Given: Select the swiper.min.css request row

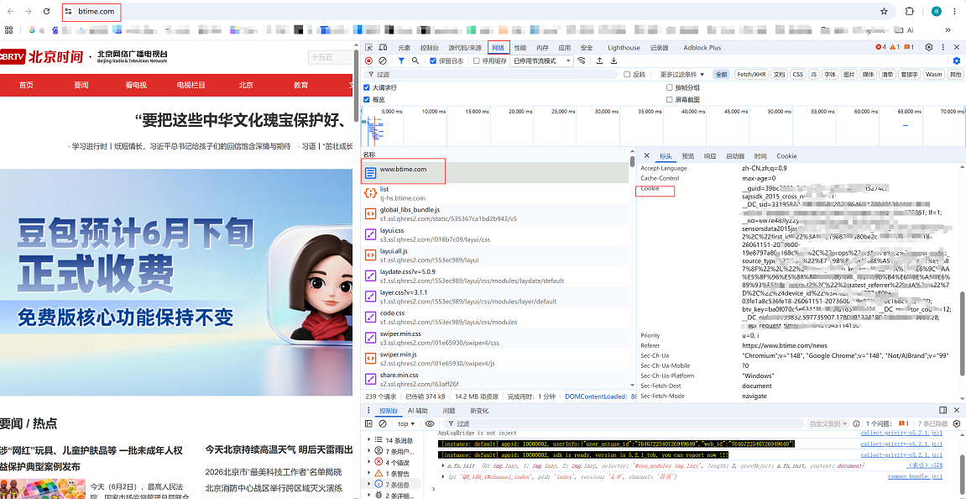Looking at the screenshot, I should (495, 338).
